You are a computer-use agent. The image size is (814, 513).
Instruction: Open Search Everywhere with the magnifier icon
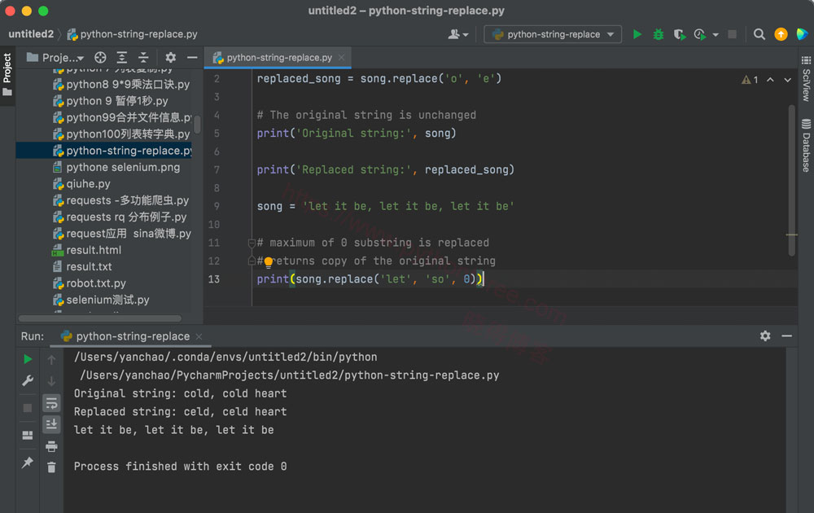pos(759,34)
